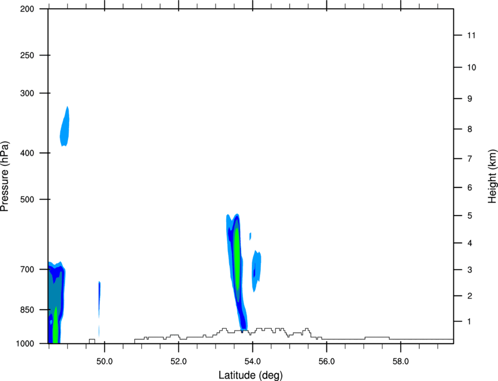The height and width of the screenshot is (381, 498).
Task: Select the Latitude (deg) axis title
Action: pos(250,375)
